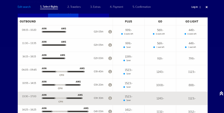This screenshot has width=224, height=113.
Task: Select 919:- Go fare for 16:15 flight
Action: point(160,59)
